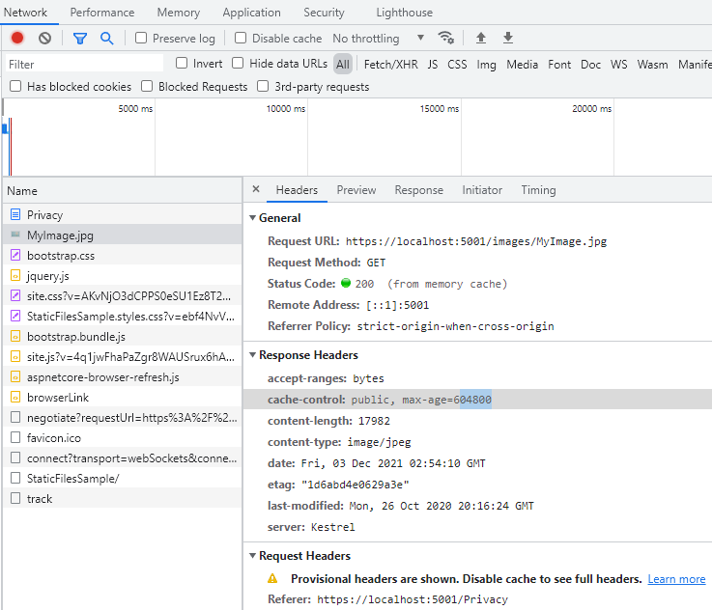Image resolution: width=712 pixels, height=610 pixels.
Task: Check Hide data URLs
Action: (x=238, y=63)
